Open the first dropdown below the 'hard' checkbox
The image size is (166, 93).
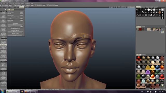click(15, 25)
